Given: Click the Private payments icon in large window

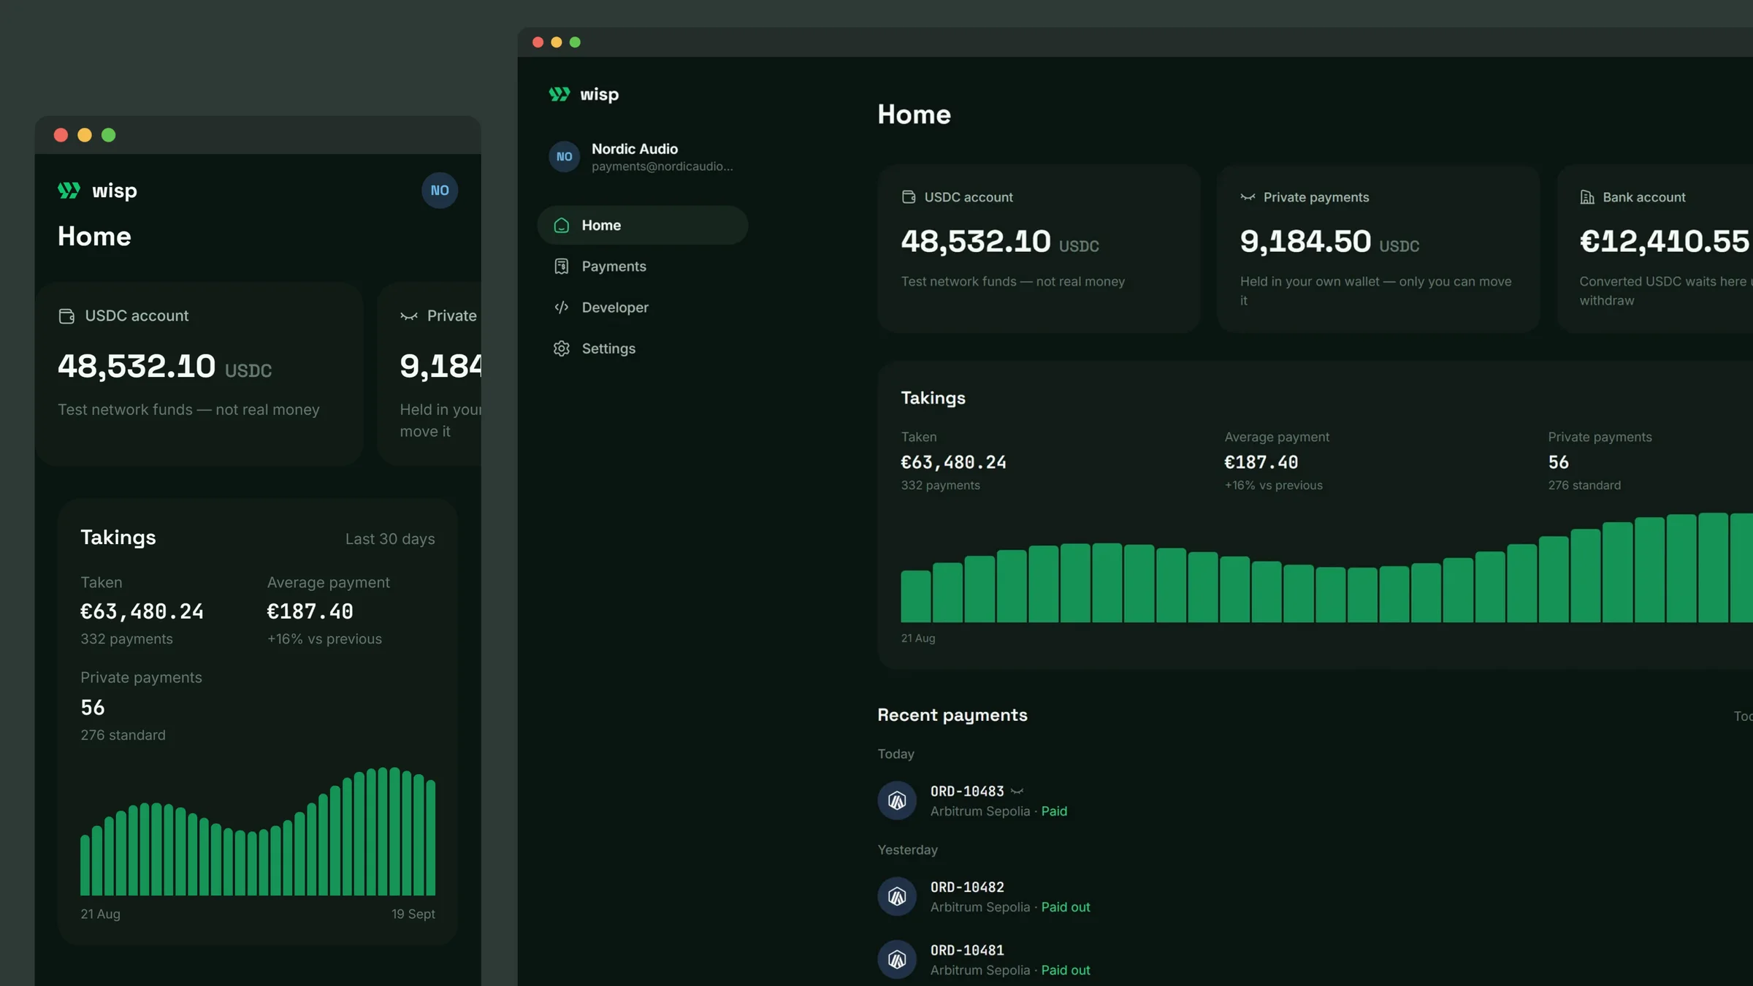Looking at the screenshot, I should tap(1248, 197).
